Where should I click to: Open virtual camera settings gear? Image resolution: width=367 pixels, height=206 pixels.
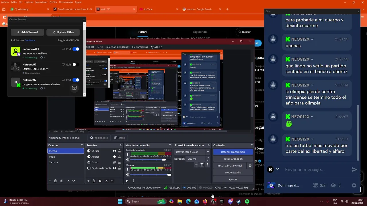click(250, 166)
